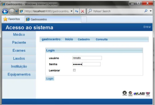The image size is (155, 105).
Task: Click the browser Forward arrow button
Action: (x=12, y=11)
